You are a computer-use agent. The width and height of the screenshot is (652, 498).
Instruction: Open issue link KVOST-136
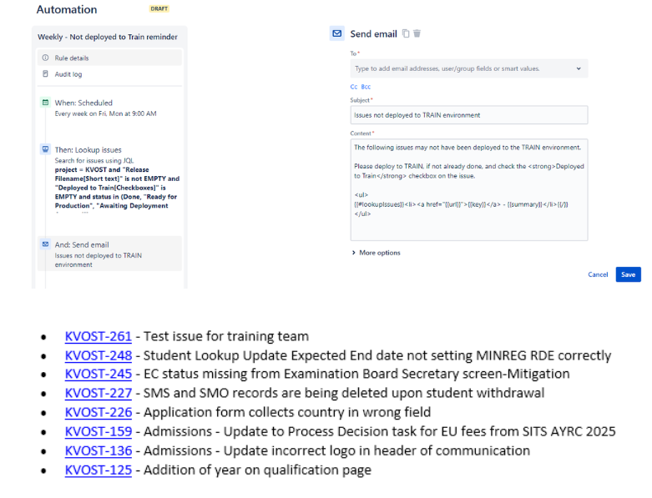pyautogui.click(x=99, y=450)
